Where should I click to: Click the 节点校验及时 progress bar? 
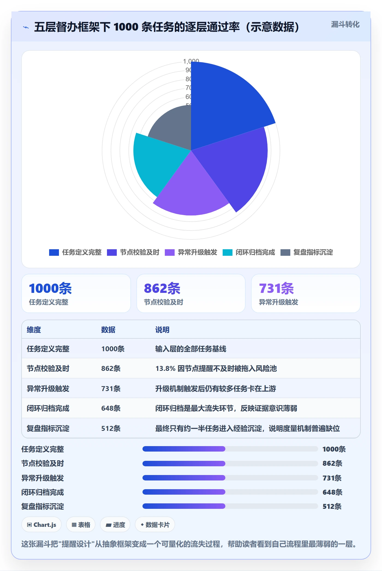pyautogui.click(x=230, y=463)
